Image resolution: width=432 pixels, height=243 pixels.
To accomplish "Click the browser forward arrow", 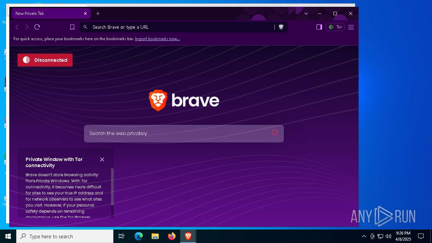I will coord(27,27).
